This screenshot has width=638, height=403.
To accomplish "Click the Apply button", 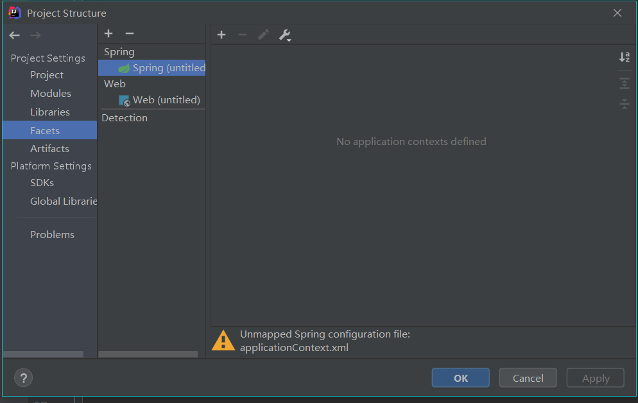I will pyautogui.click(x=595, y=378).
